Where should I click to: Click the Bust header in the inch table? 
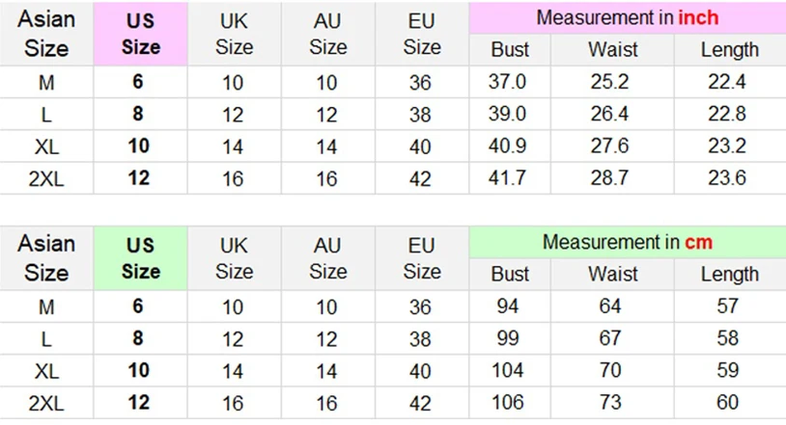pyautogui.click(x=510, y=50)
